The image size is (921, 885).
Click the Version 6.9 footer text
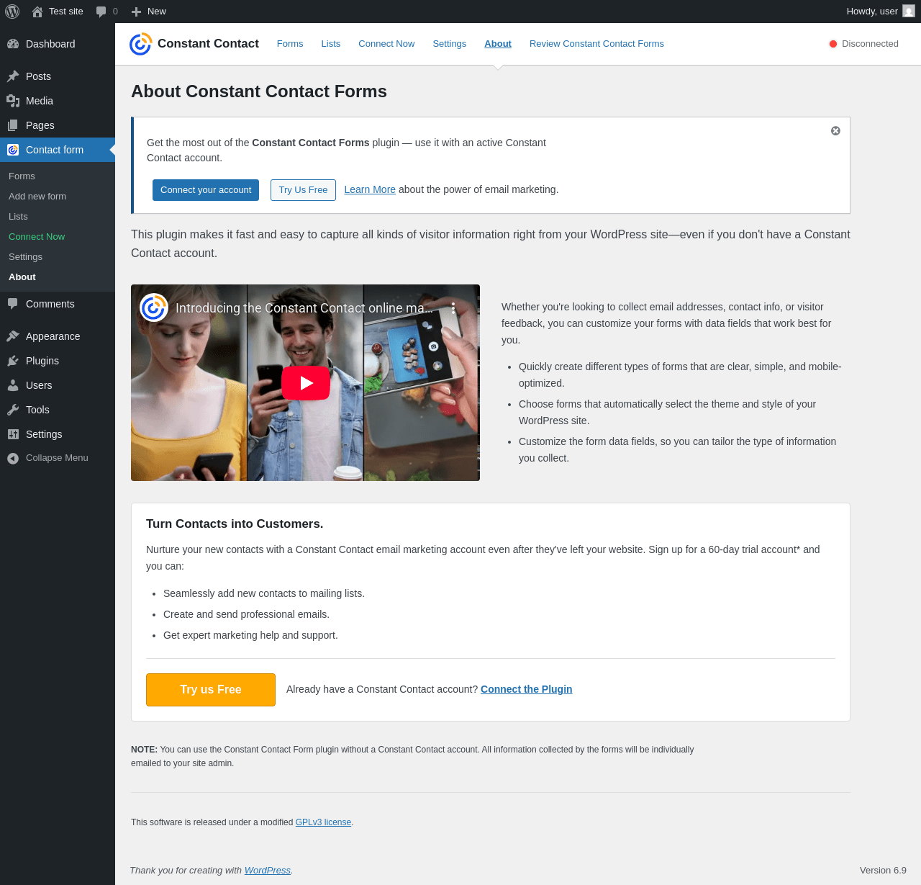click(x=883, y=871)
